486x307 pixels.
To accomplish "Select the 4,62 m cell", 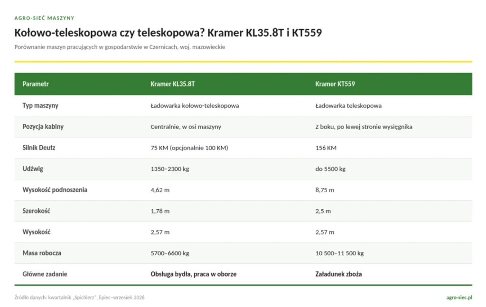I will (160, 190).
